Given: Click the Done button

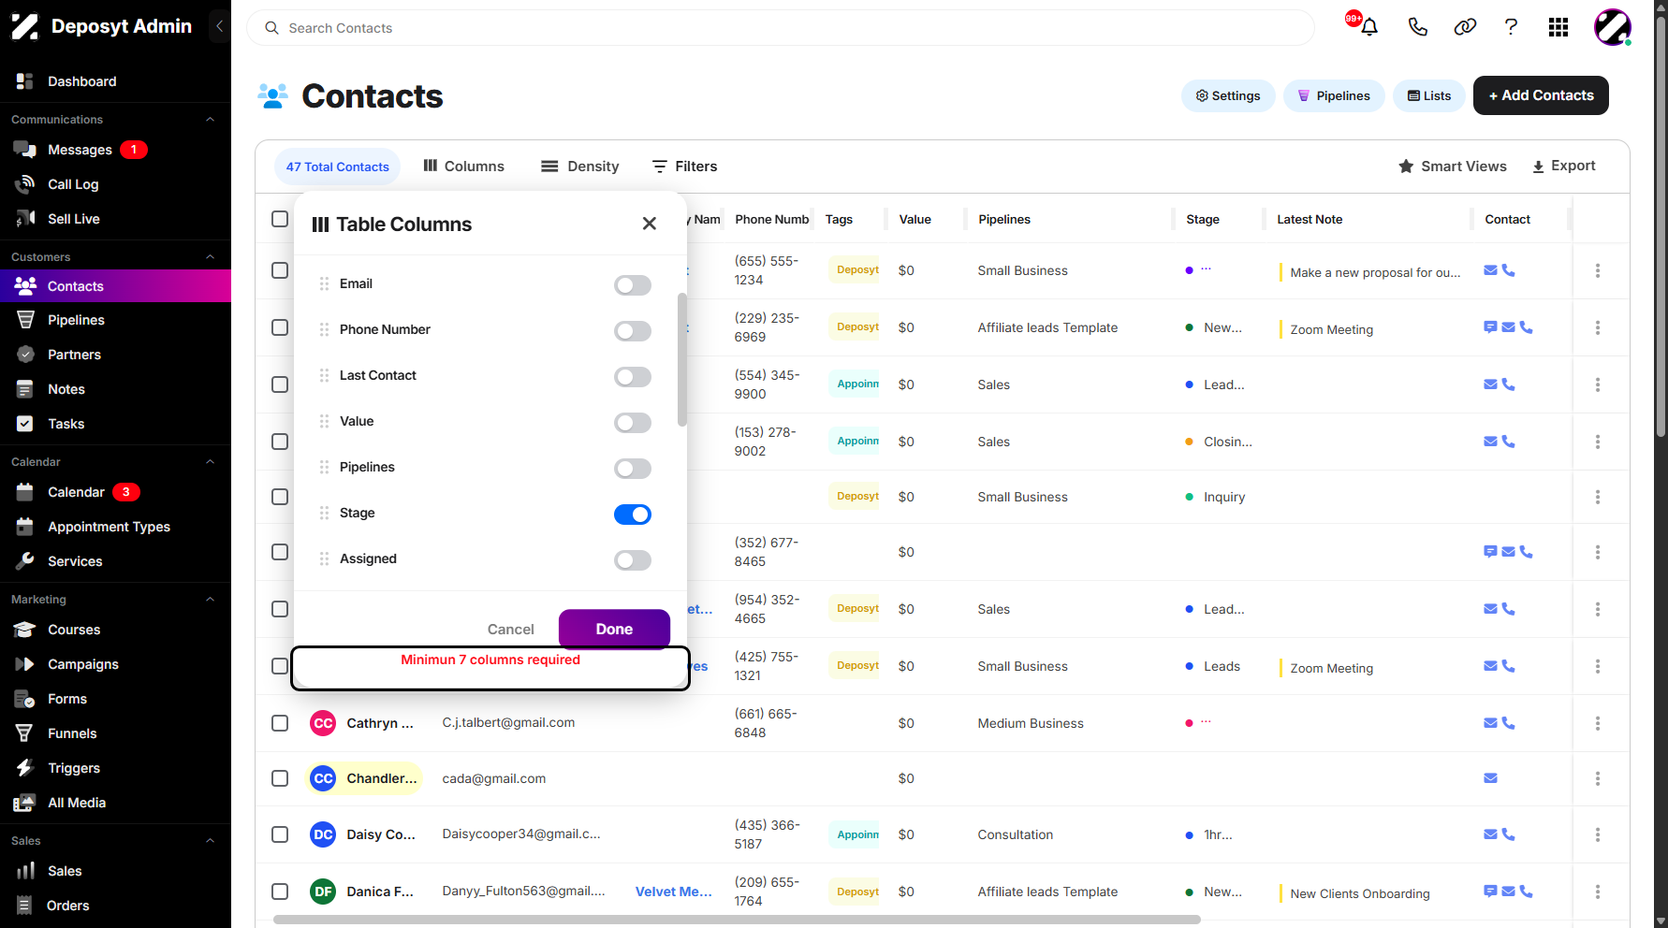Looking at the screenshot, I should click(614, 630).
